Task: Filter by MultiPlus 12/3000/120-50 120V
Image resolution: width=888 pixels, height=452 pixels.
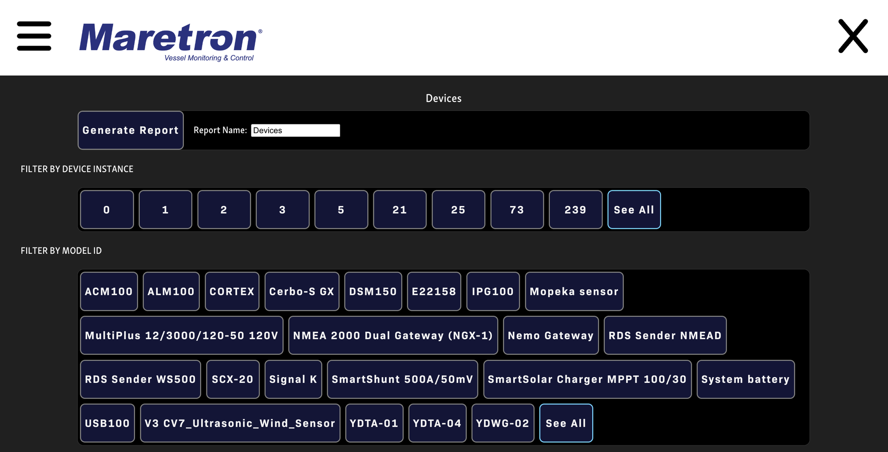Action: (x=182, y=335)
